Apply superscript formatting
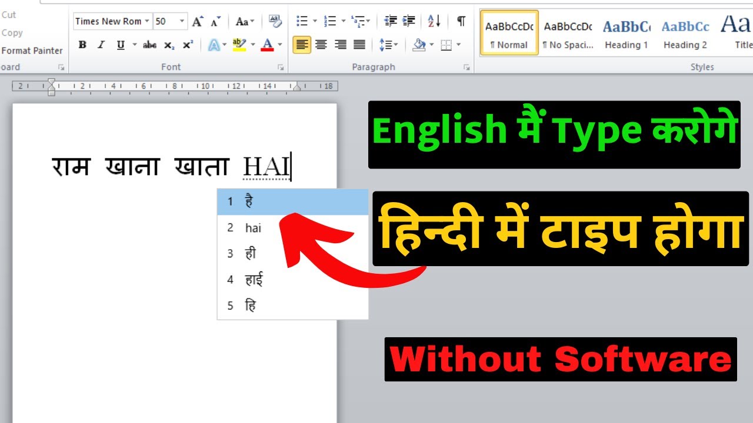753x423 pixels. [x=188, y=45]
